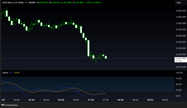Select the latest candle above the 07:30 time label
This screenshot has width=187, height=108.
point(106,57)
